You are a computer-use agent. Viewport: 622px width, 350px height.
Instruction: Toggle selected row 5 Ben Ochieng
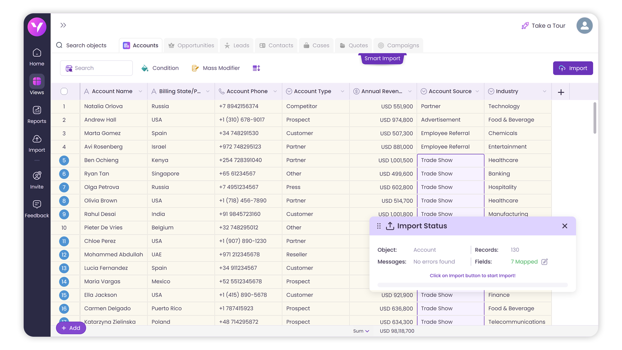coord(64,160)
